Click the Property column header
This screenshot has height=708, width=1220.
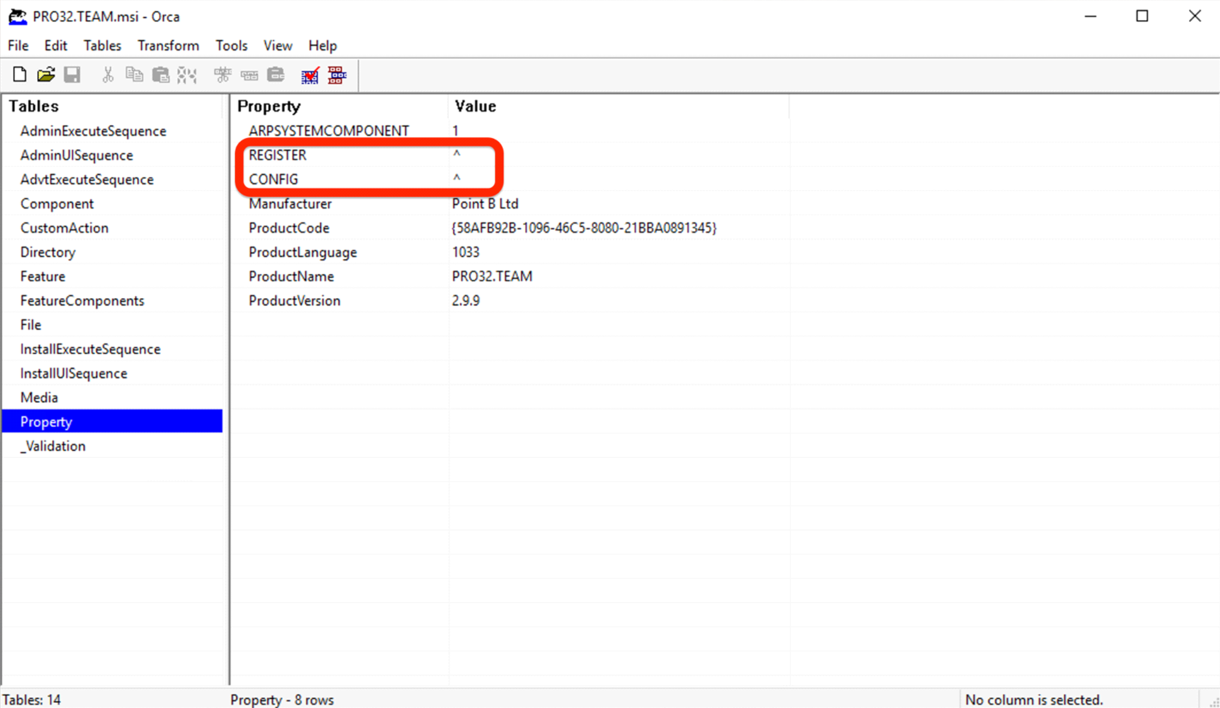[269, 106]
